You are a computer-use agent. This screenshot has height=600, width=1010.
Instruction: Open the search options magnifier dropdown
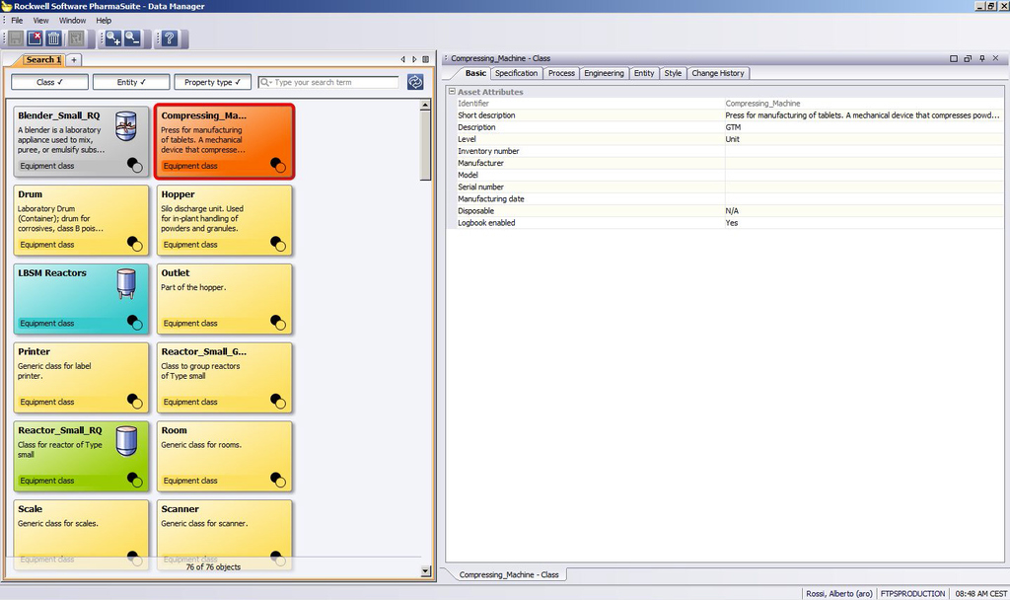(x=266, y=83)
